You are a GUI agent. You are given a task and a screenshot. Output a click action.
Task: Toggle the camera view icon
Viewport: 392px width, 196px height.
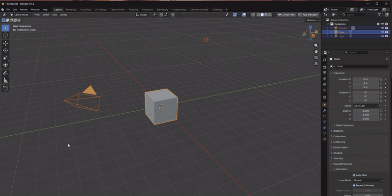tap(316, 57)
